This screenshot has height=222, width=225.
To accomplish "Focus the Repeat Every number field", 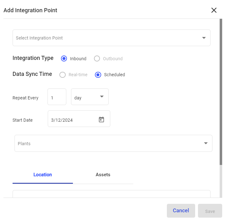I will pyautogui.click(x=57, y=97).
